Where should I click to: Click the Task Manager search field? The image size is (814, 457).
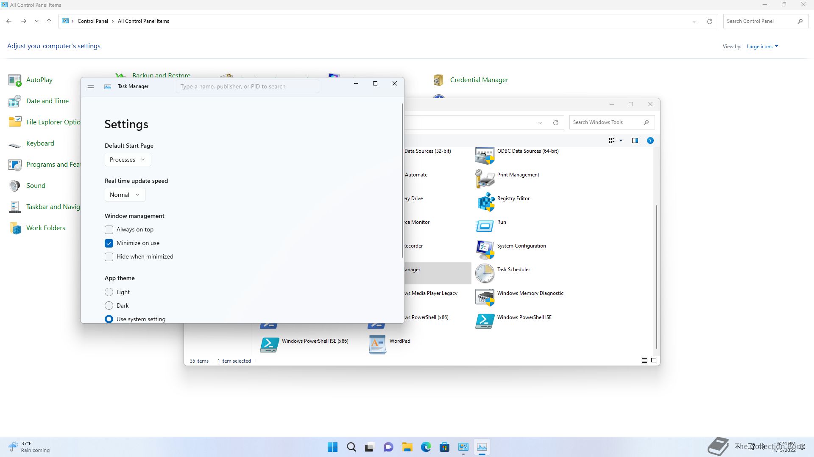click(247, 86)
